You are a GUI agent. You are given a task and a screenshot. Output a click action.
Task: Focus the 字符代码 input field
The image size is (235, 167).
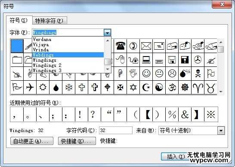tap(116, 130)
